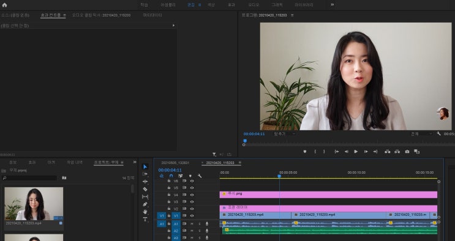This screenshot has width=455, height=241.
Task: Mark In point in Program monitor
Action: [x=315, y=151]
